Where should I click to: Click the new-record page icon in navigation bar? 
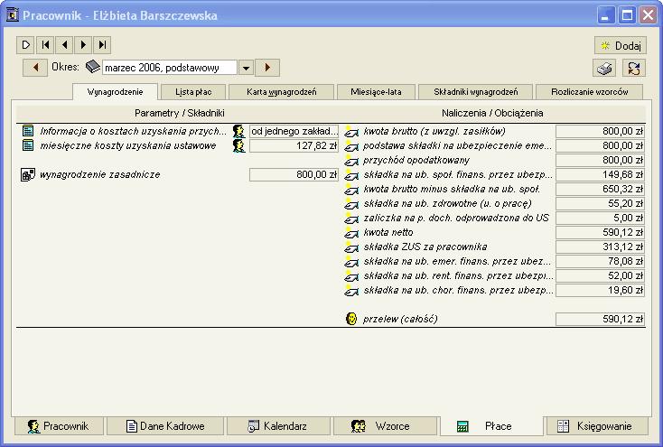pyautogui.click(x=26, y=45)
